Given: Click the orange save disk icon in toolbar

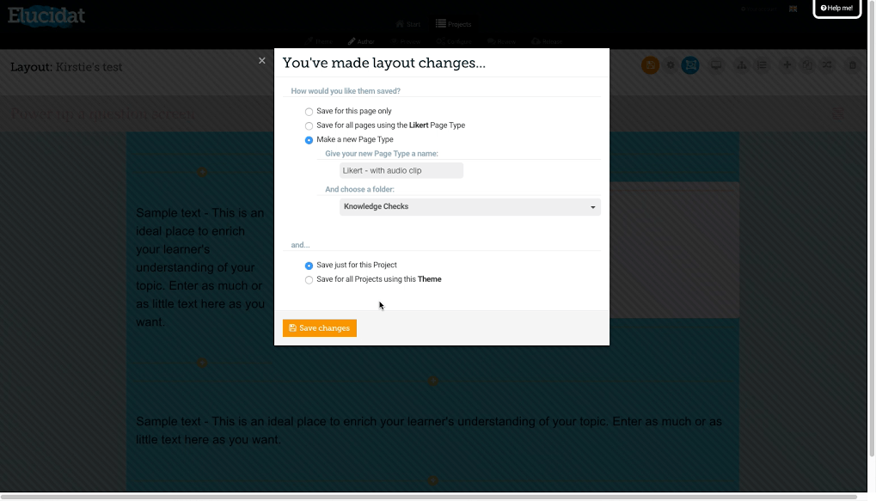Looking at the screenshot, I should [x=650, y=65].
